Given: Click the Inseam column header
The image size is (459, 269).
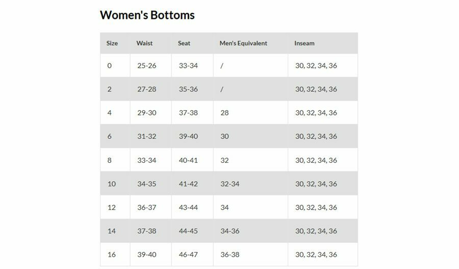Looking at the screenshot, I should click(x=304, y=43).
